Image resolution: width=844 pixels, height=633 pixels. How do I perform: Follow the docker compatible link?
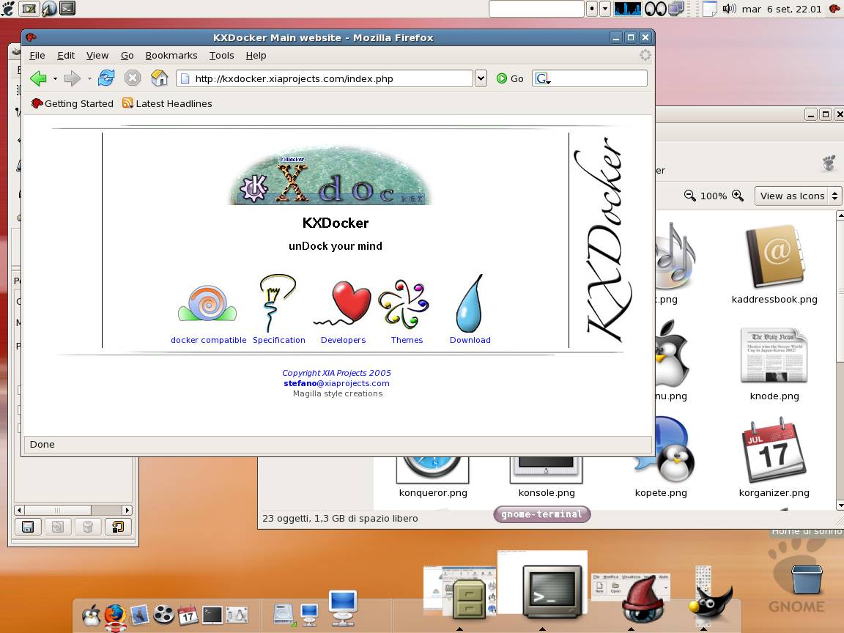pos(208,340)
